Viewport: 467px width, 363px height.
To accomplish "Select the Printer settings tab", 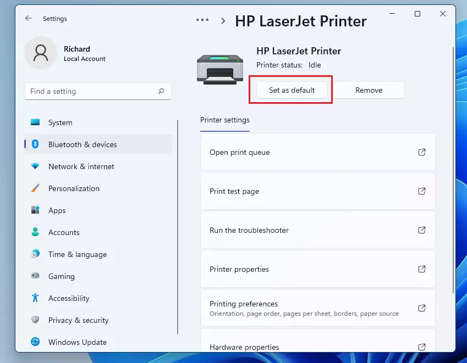I will click(x=225, y=120).
